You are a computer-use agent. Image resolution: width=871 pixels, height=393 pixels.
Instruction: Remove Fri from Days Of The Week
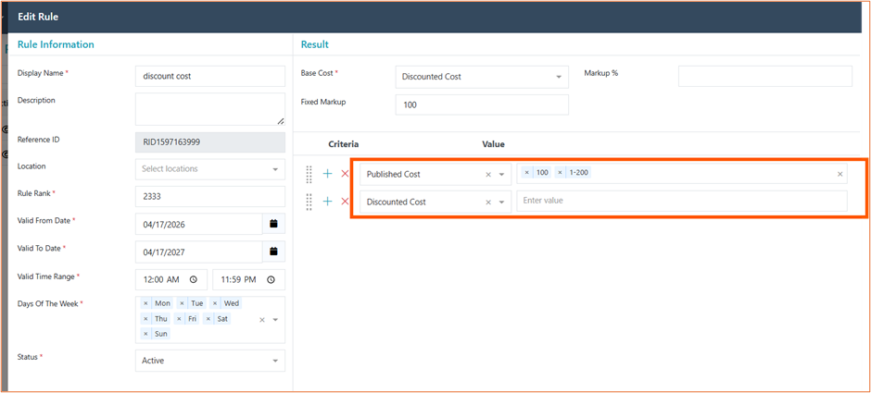pyautogui.click(x=179, y=319)
